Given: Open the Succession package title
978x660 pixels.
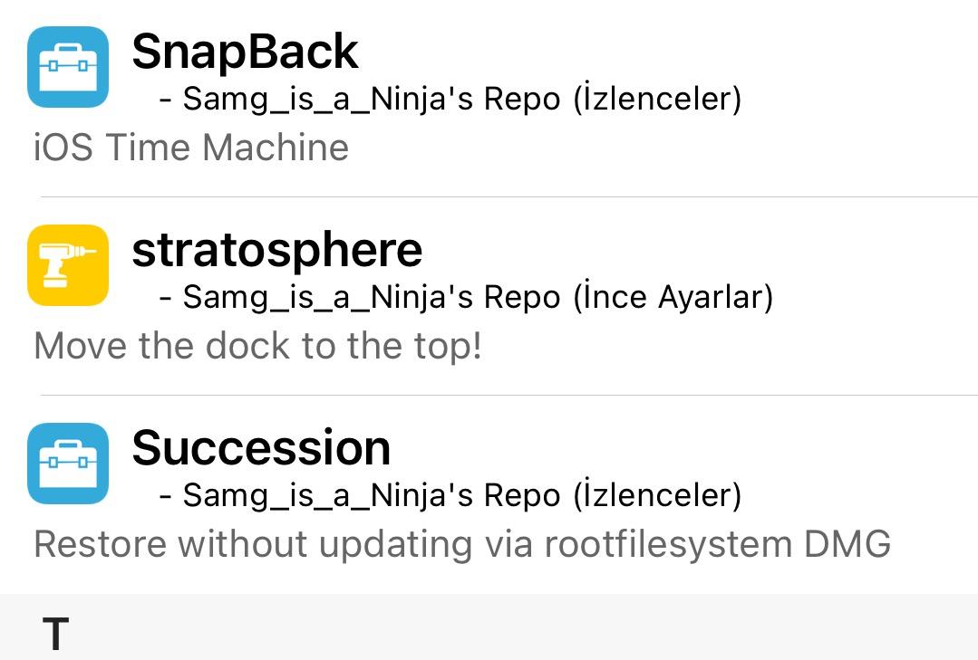Looking at the screenshot, I should [x=261, y=448].
